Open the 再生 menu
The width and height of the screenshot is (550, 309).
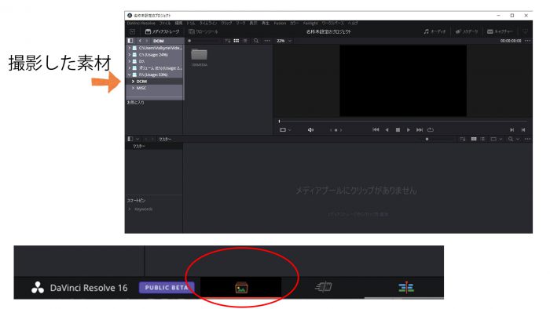(266, 23)
